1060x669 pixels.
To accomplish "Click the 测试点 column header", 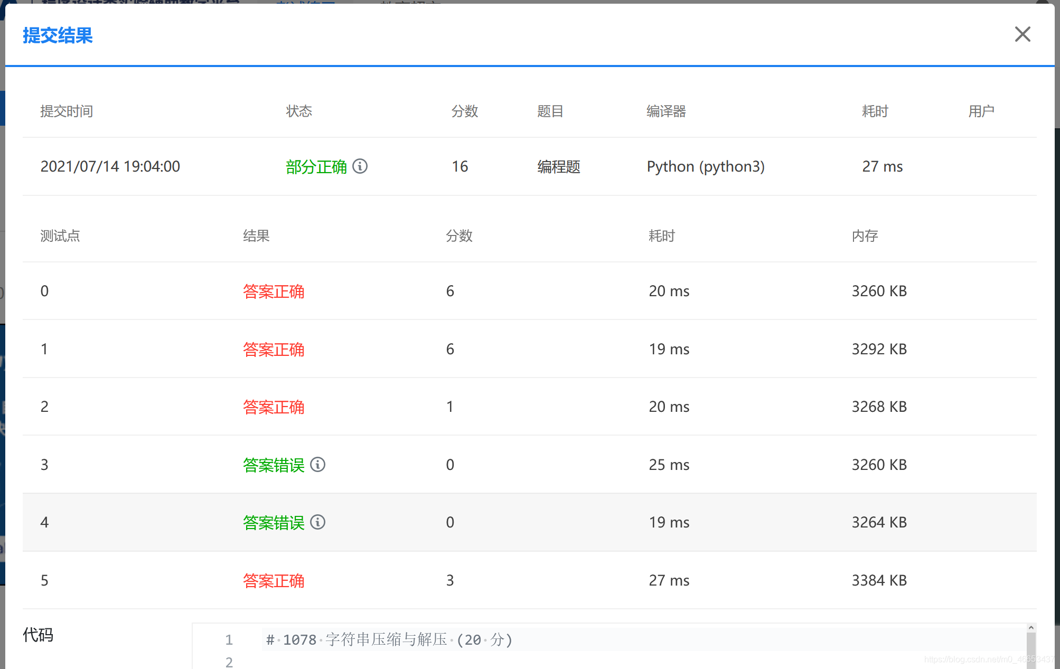I will click(x=60, y=236).
